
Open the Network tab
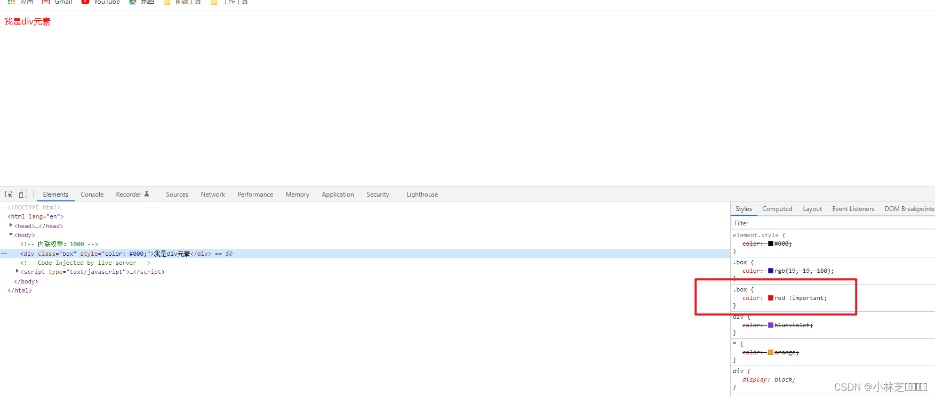(213, 195)
